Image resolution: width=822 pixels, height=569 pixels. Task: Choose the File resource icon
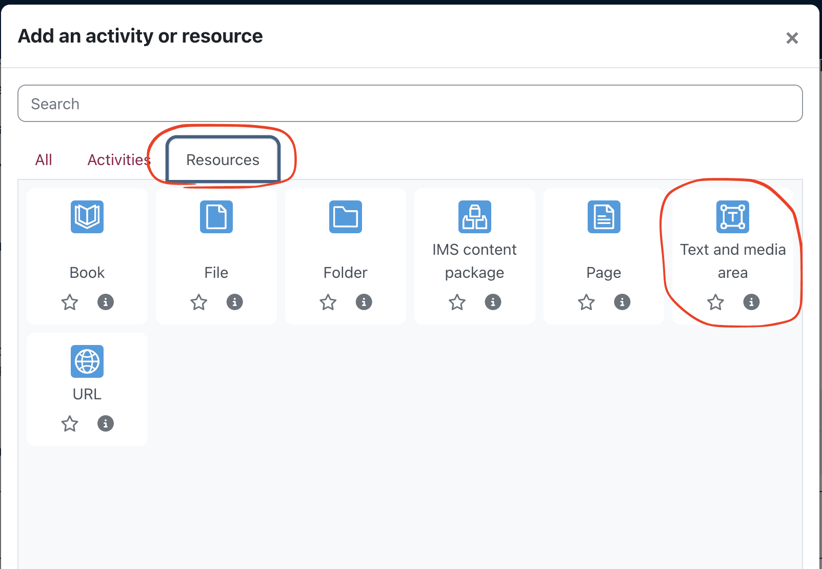(x=216, y=217)
